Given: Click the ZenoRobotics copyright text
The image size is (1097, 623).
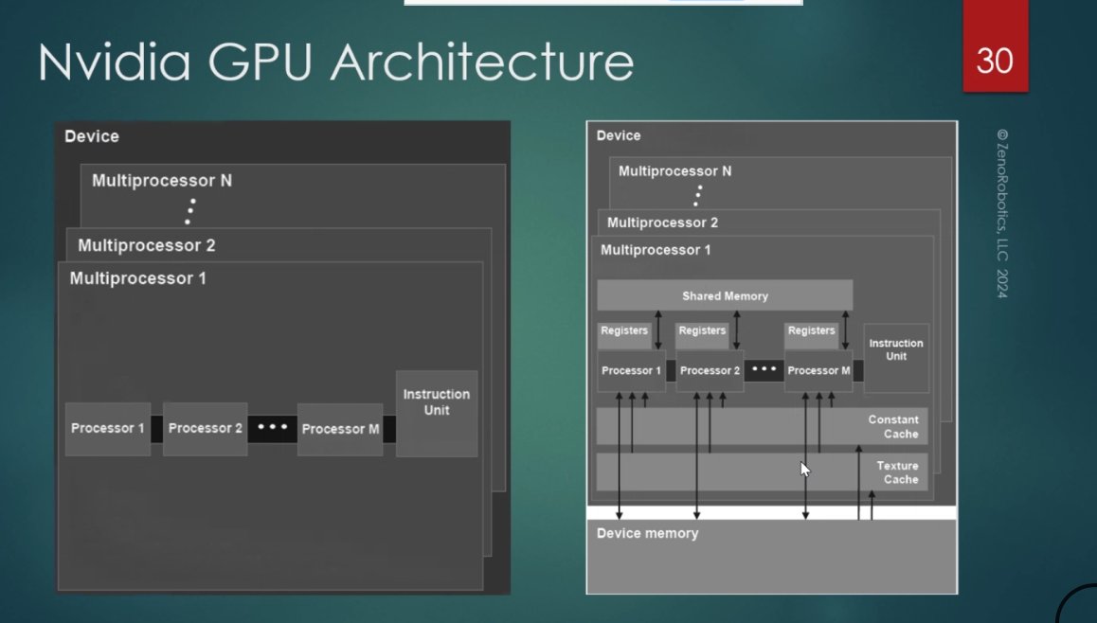Looking at the screenshot, I should pyautogui.click(x=1002, y=214).
